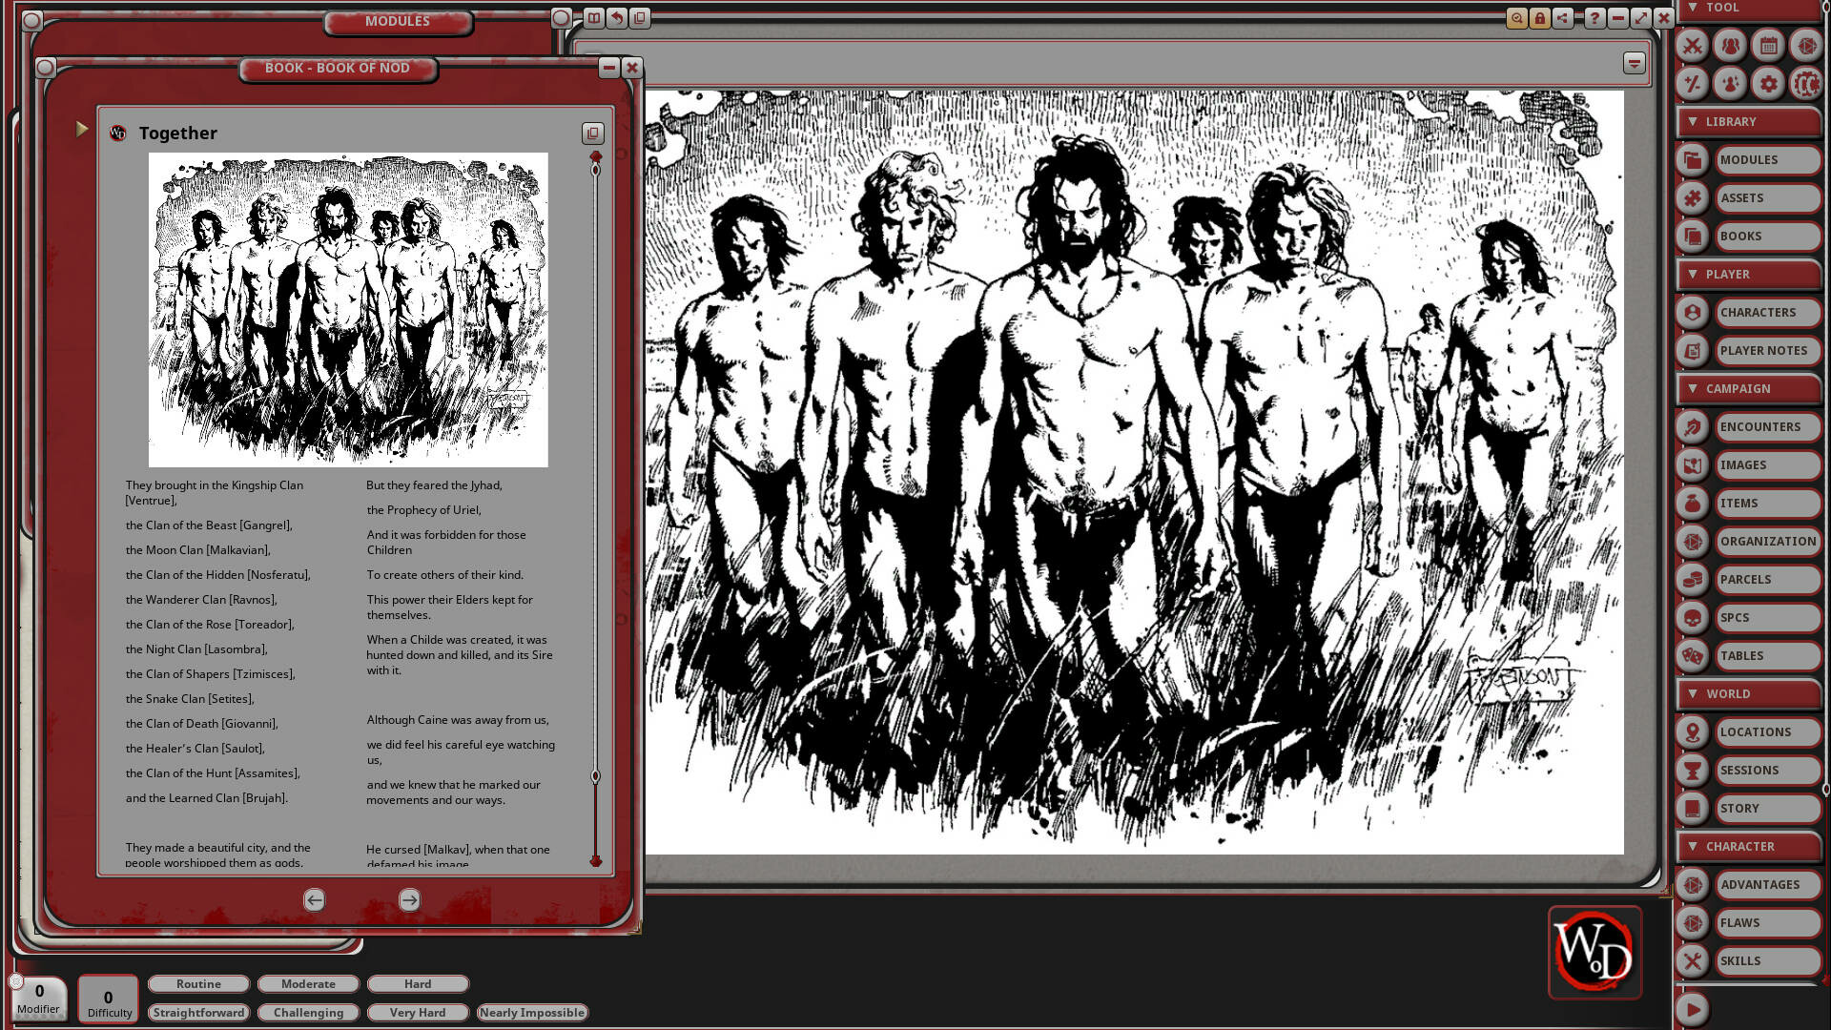The height and width of the screenshot is (1030, 1831).
Task: Click the help question mark icon
Action: click(x=1594, y=18)
